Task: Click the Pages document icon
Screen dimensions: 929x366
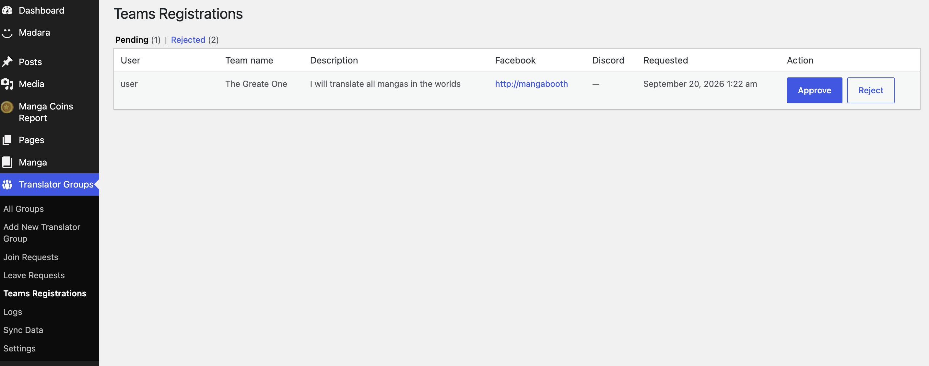Action: [7, 140]
